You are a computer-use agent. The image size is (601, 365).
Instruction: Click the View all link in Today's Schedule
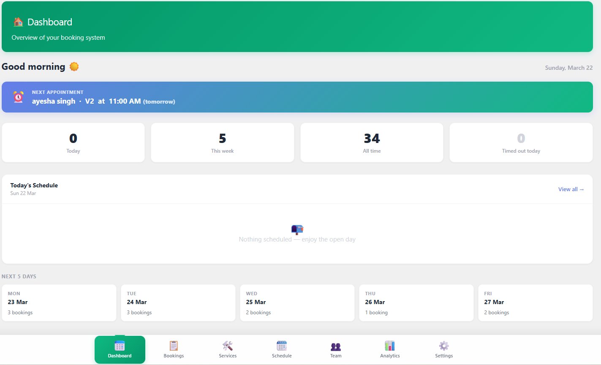pos(571,189)
